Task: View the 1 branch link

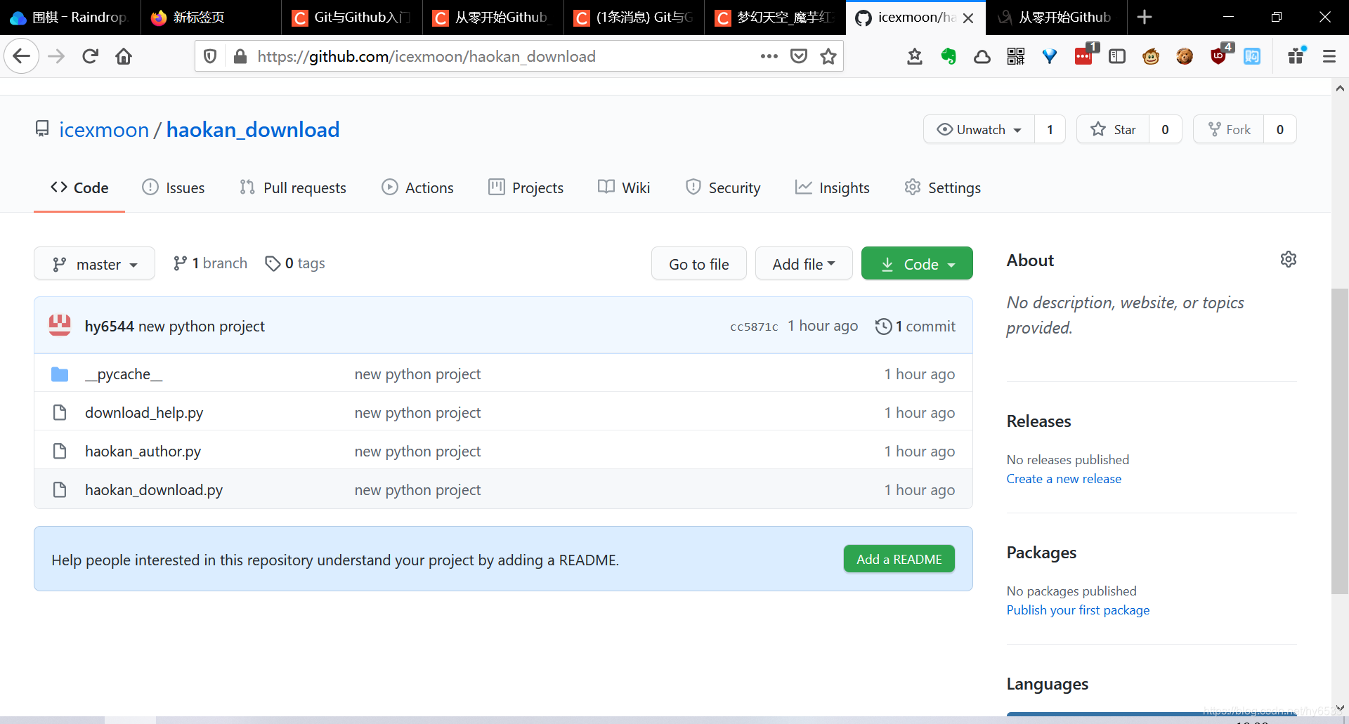Action: [x=210, y=263]
